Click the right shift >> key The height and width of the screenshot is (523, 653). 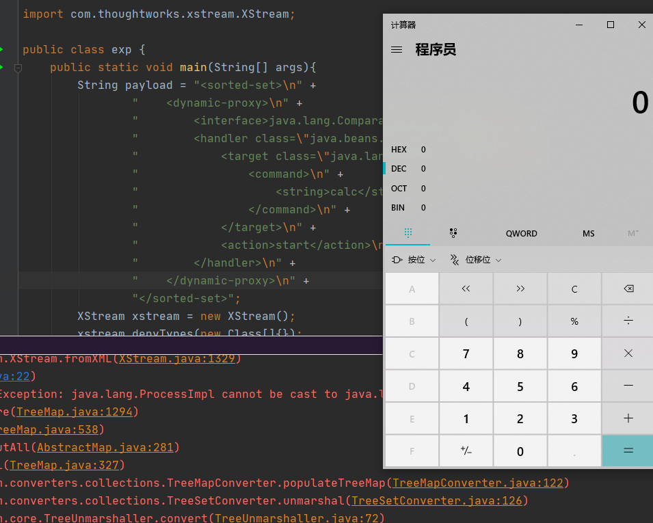(x=520, y=289)
